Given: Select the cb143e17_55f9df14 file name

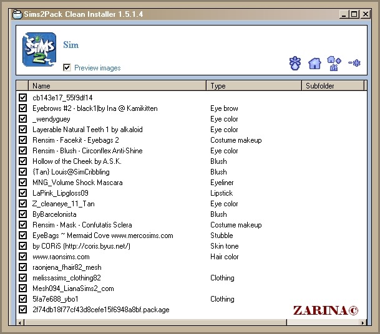Looking at the screenshot, I should [62, 98].
